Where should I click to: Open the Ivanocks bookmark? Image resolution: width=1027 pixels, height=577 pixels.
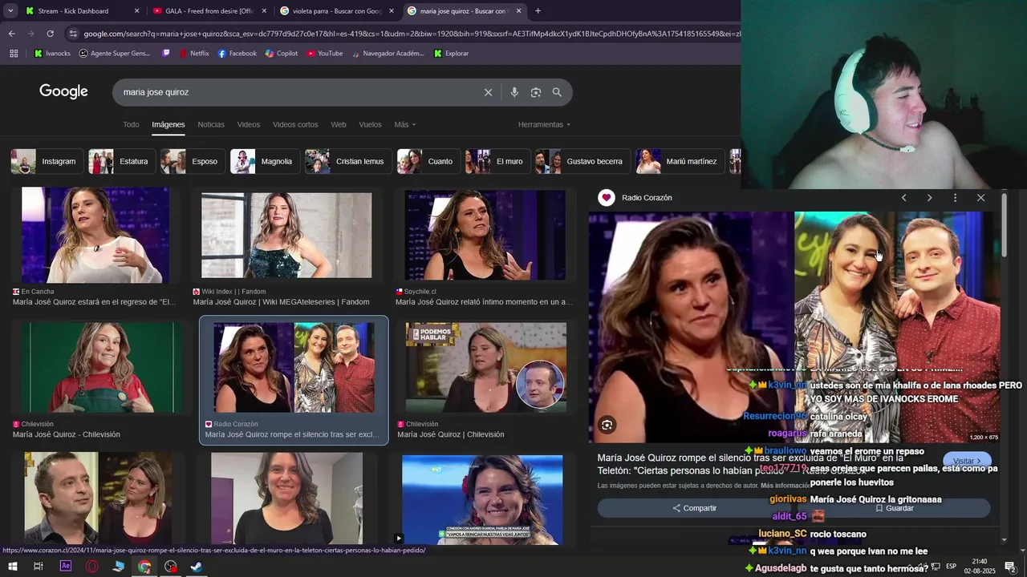[52, 54]
